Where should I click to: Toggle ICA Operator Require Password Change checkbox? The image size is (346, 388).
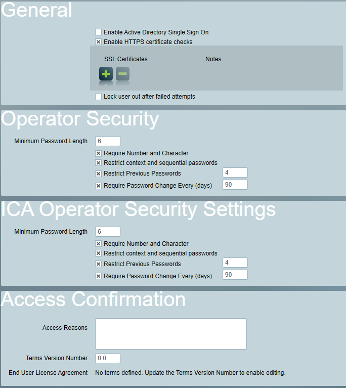[99, 276]
